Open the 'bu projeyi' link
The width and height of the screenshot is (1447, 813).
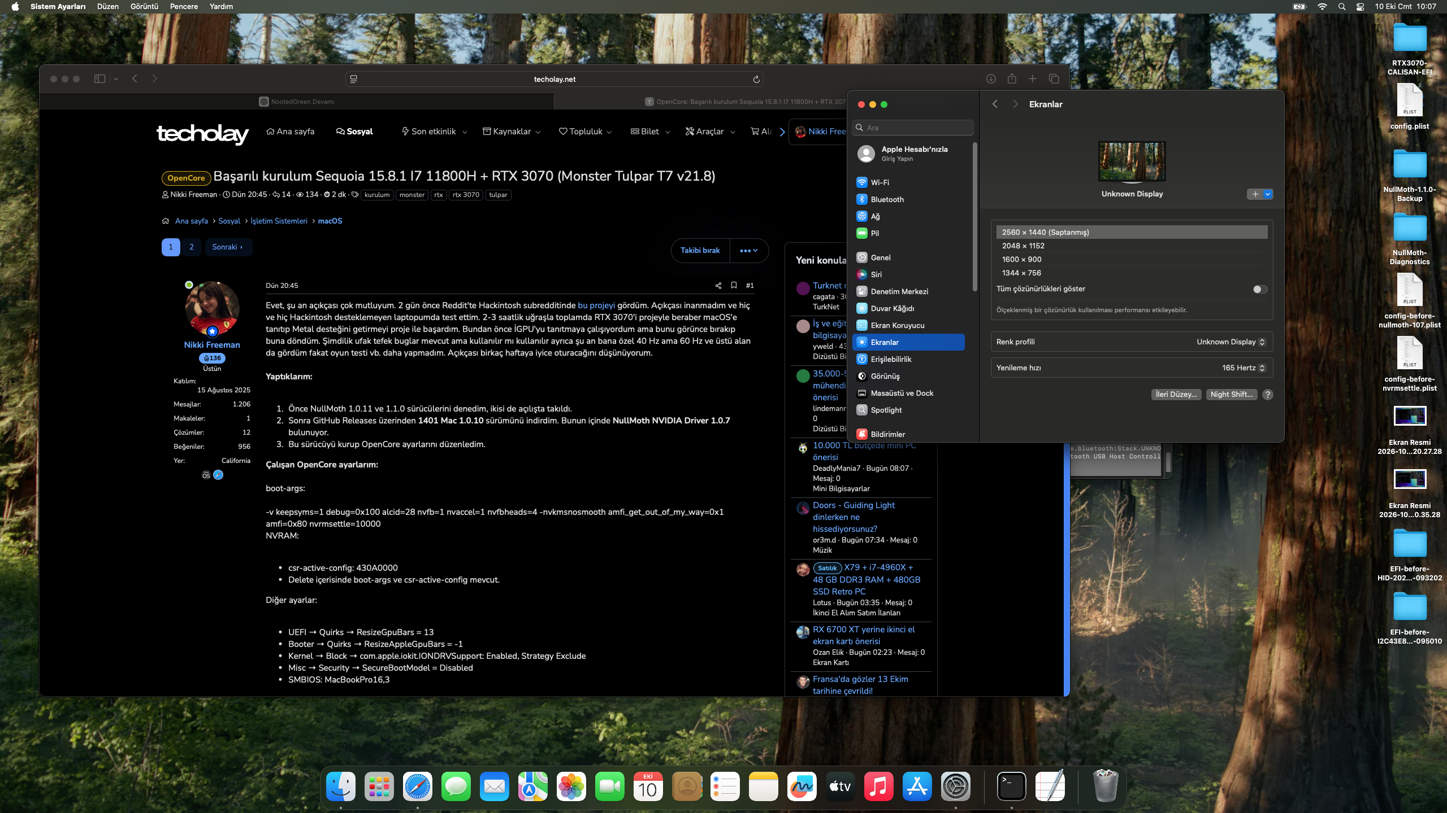[596, 305]
